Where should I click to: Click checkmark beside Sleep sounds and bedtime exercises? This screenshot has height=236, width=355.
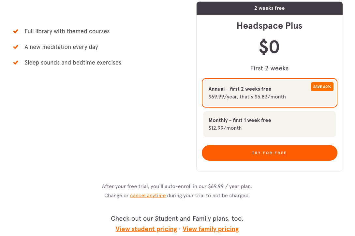(16, 63)
